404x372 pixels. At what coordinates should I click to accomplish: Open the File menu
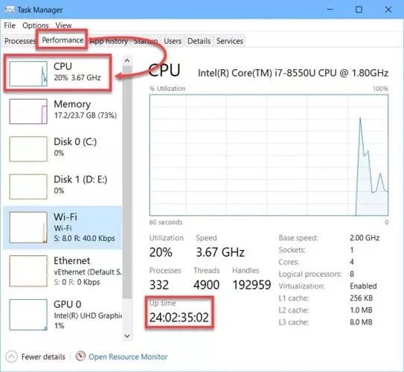point(10,25)
